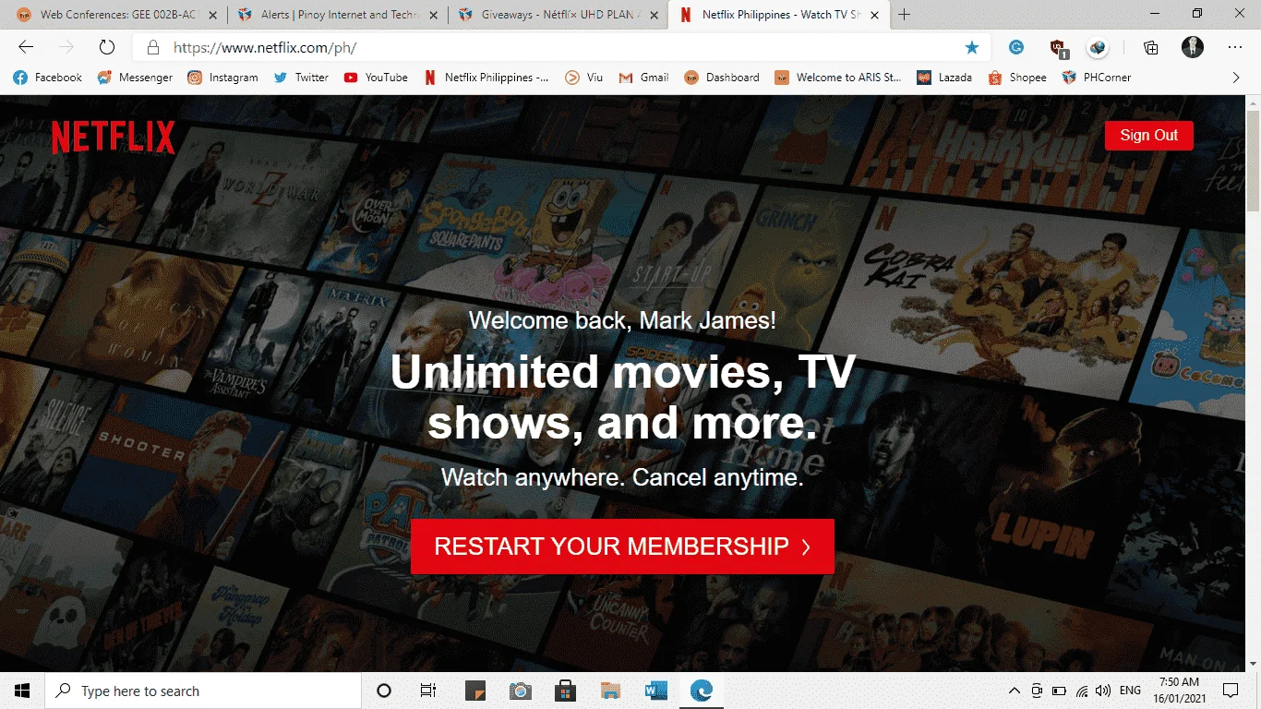Close the Netflix Philippines tab
This screenshot has height=709, width=1261.
(x=874, y=15)
